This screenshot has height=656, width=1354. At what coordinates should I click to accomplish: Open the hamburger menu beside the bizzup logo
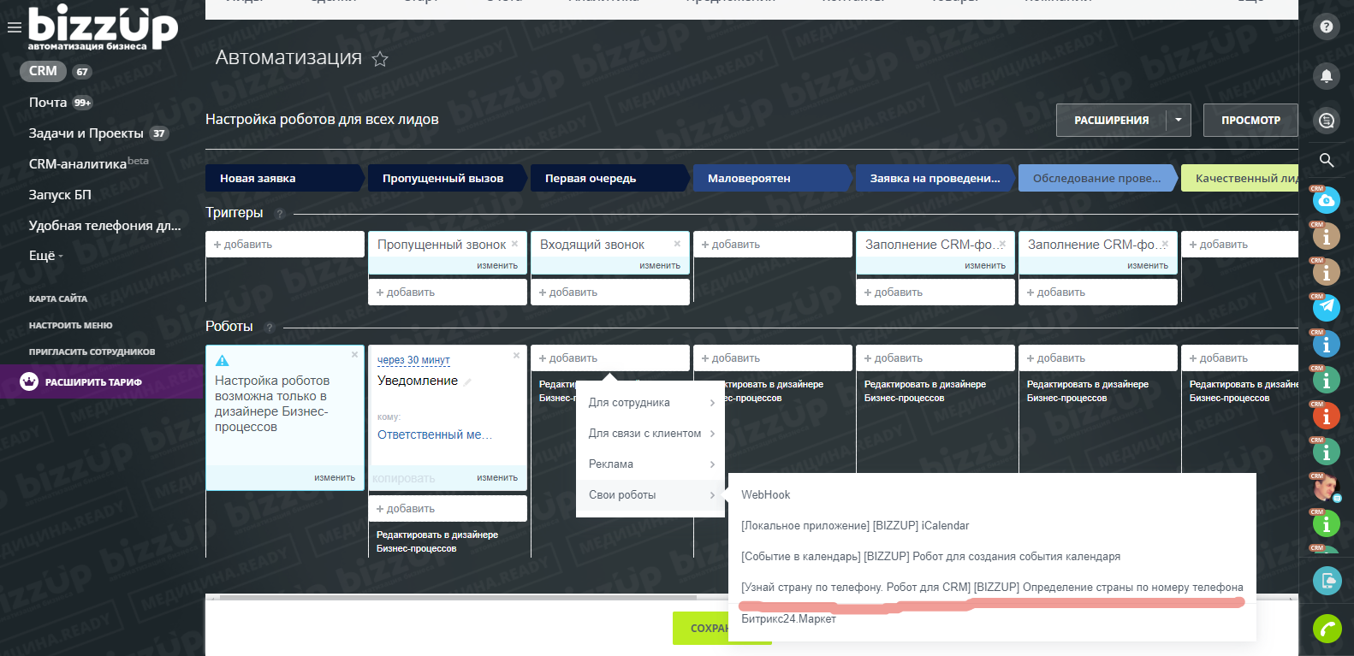tap(14, 27)
